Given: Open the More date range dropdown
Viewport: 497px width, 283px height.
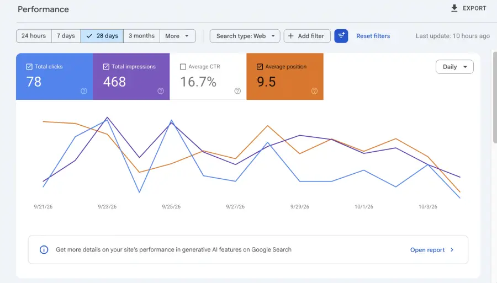Looking at the screenshot, I should point(178,36).
